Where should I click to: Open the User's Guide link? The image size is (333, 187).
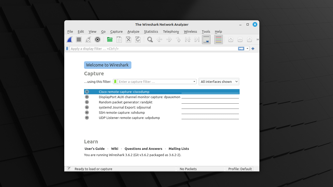[x=94, y=149]
